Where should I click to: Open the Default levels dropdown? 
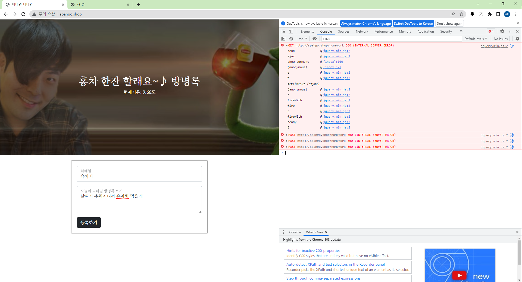pyautogui.click(x=476, y=39)
